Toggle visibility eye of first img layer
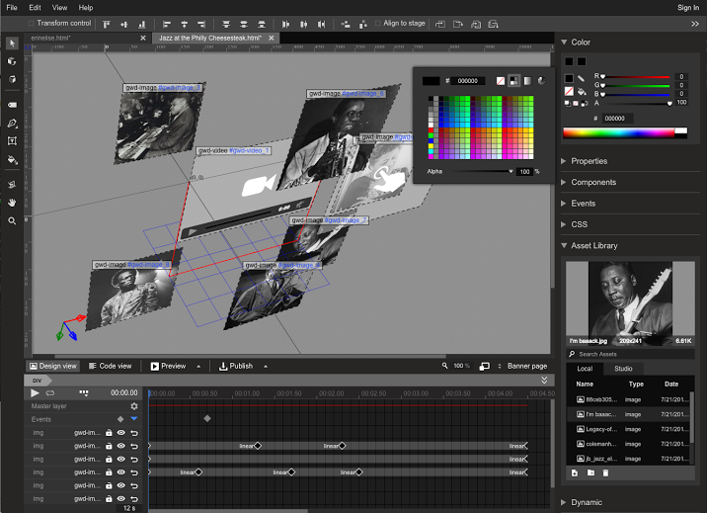The width and height of the screenshot is (707, 513). [x=121, y=433]
